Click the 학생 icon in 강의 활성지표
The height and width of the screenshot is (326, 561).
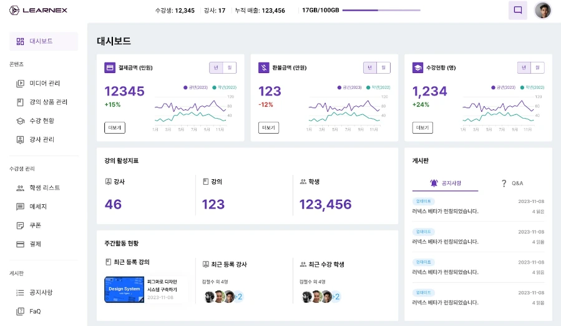pos(303,182)
